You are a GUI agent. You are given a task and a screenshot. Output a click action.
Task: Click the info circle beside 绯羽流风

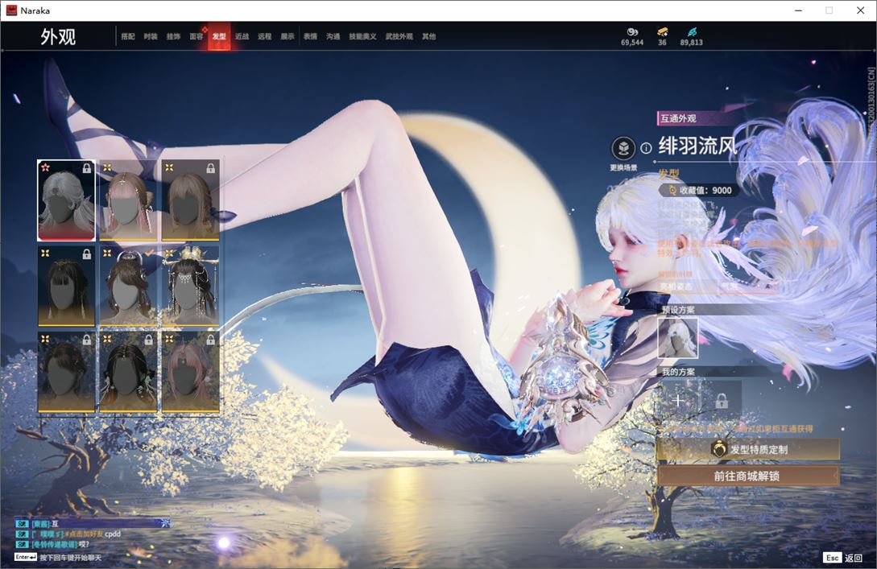pyautogui.click(x=646, y=148)
